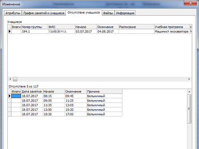Click the vertical scrollbar thumb in absence list

tap(189, 109)
